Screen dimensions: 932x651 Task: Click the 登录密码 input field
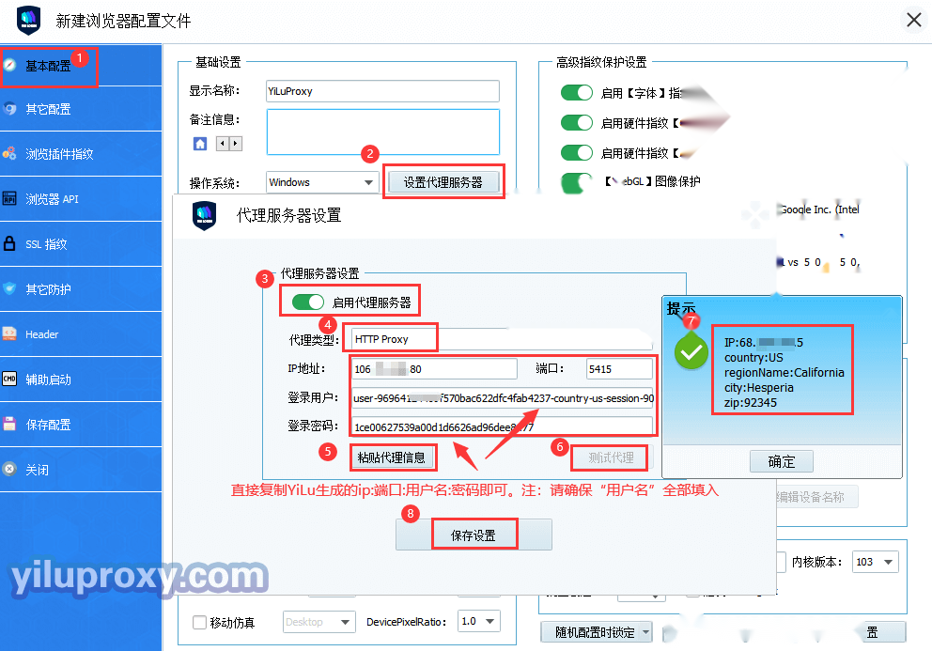pyautogui.click(x=503, y=426)
